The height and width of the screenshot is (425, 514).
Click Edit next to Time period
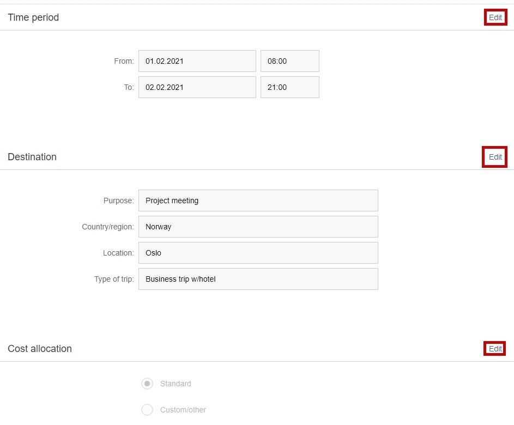point(495,17)
